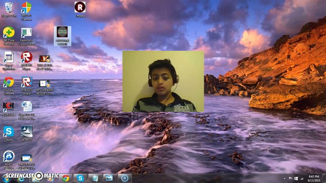Select the Skype desktop shortcut
The width and height of the screenshot is (326, 183).
(9, 133)
